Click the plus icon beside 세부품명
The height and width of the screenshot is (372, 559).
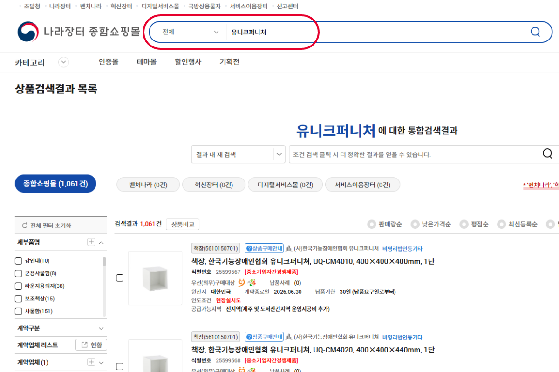pyautogui.click(x=91, y=242)
